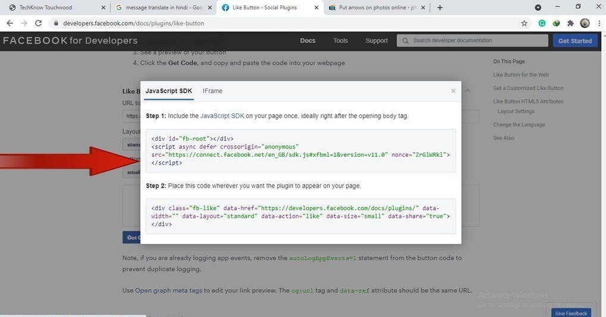Open the Chrome three-dot menu
This screenshot has width=606, height=317.
point(599,23)
